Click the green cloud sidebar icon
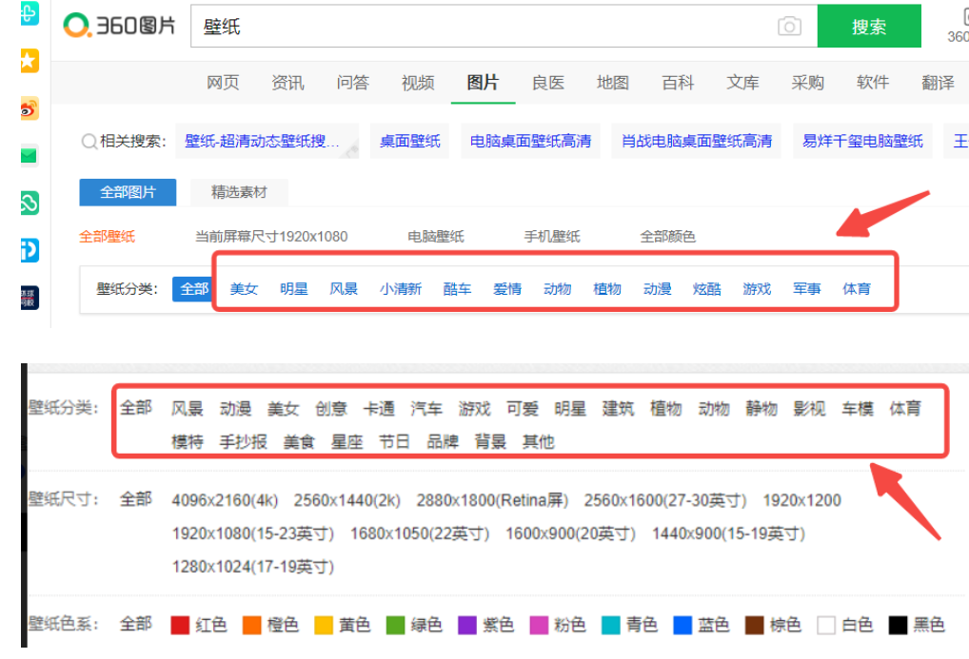The height and width of the screenshot is (659, 969). point(30,203)
